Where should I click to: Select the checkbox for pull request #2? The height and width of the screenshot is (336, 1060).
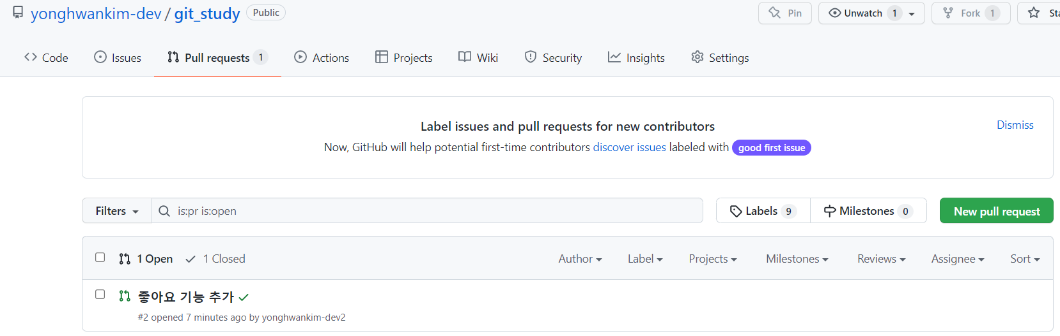point(100,295)
